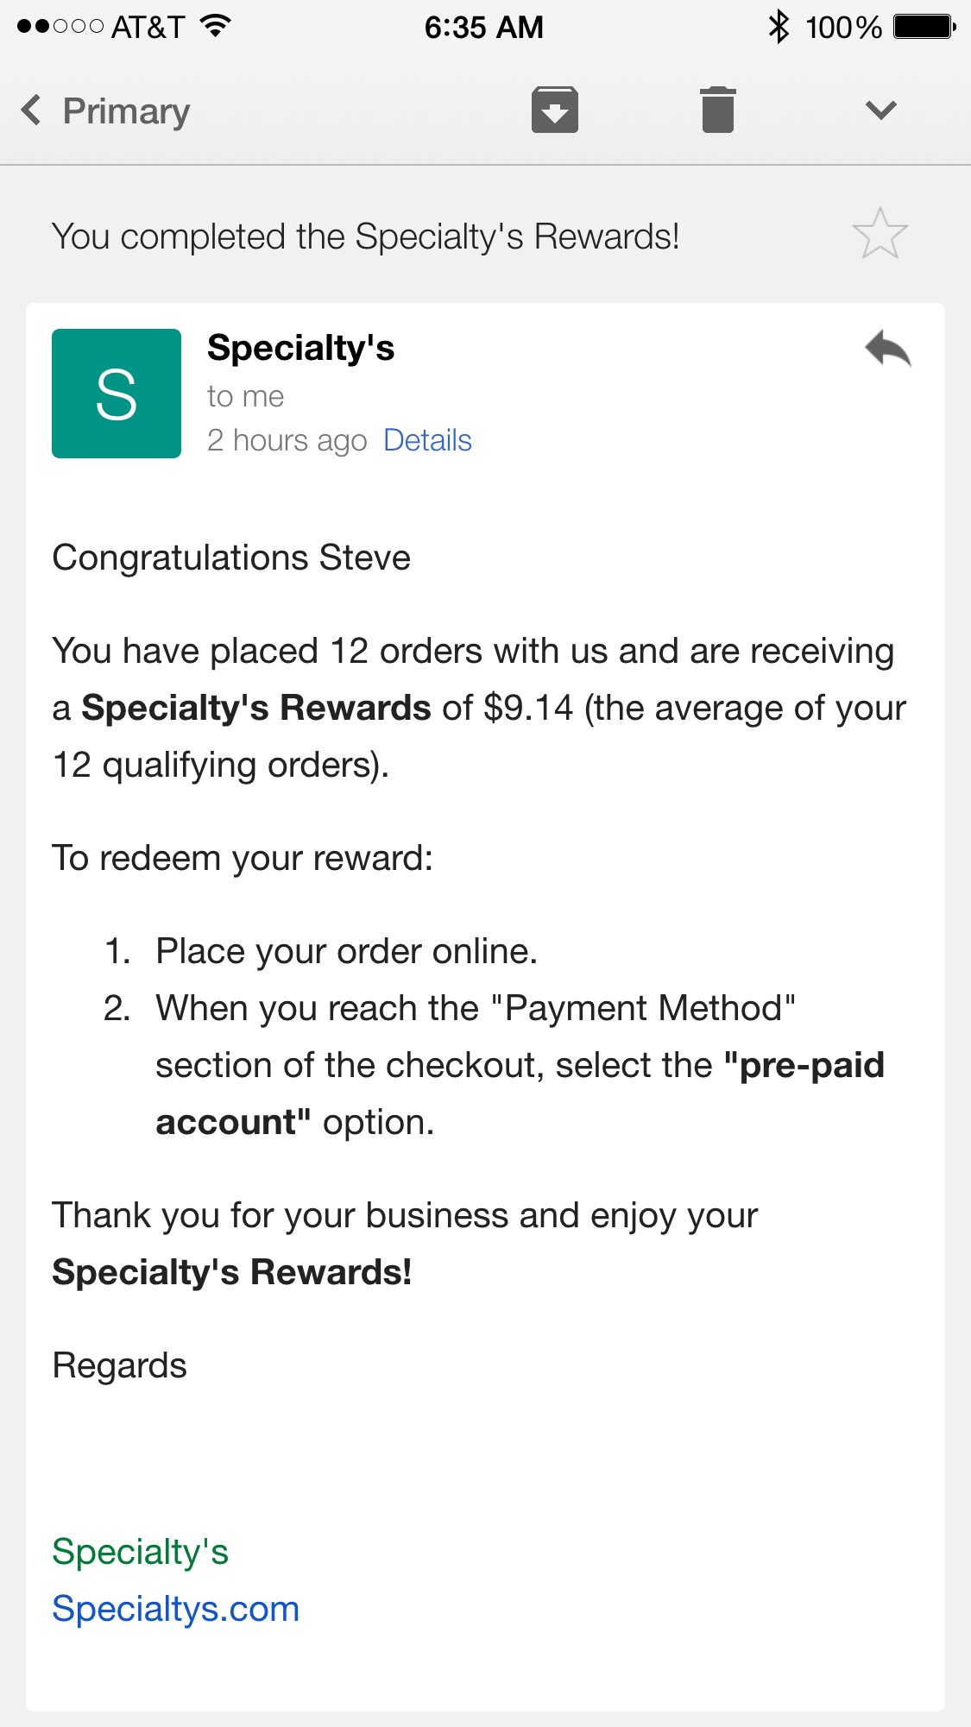Tap the reply arrow icon
This screenshot has height=1727, width=971.
(888, 350)
